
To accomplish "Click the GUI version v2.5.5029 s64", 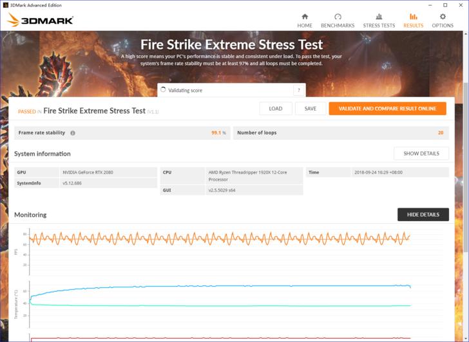I will [x=222, y=190].
